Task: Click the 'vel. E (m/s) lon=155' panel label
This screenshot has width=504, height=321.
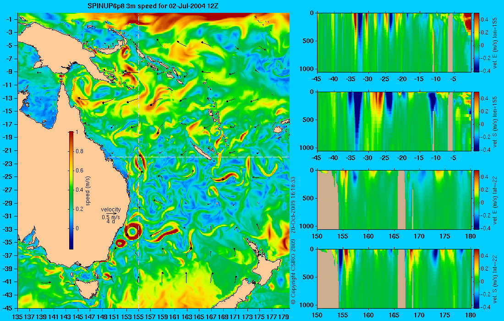Action: click(x=495, y=43)
